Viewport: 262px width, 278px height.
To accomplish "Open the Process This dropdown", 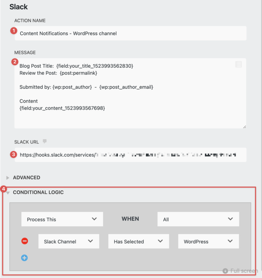I will coord(62,219).
